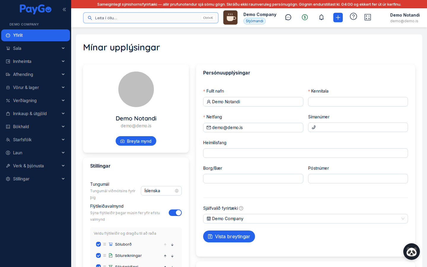
Task: Toggle the Flýtileiðavalmynd switch
Action: point(175,213)
